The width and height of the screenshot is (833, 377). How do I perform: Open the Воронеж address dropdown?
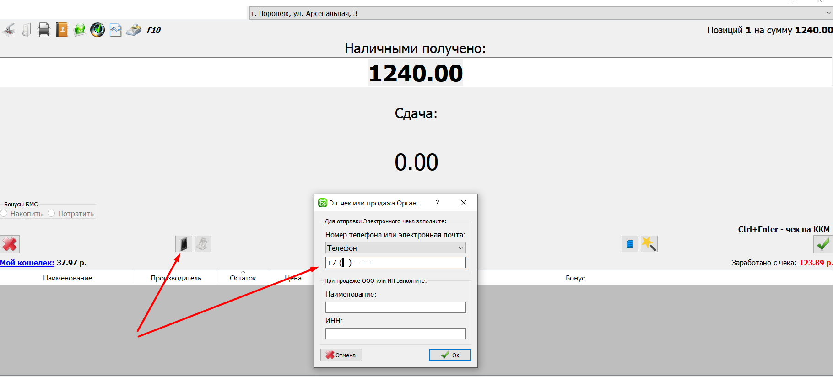[x=540, y=13]
